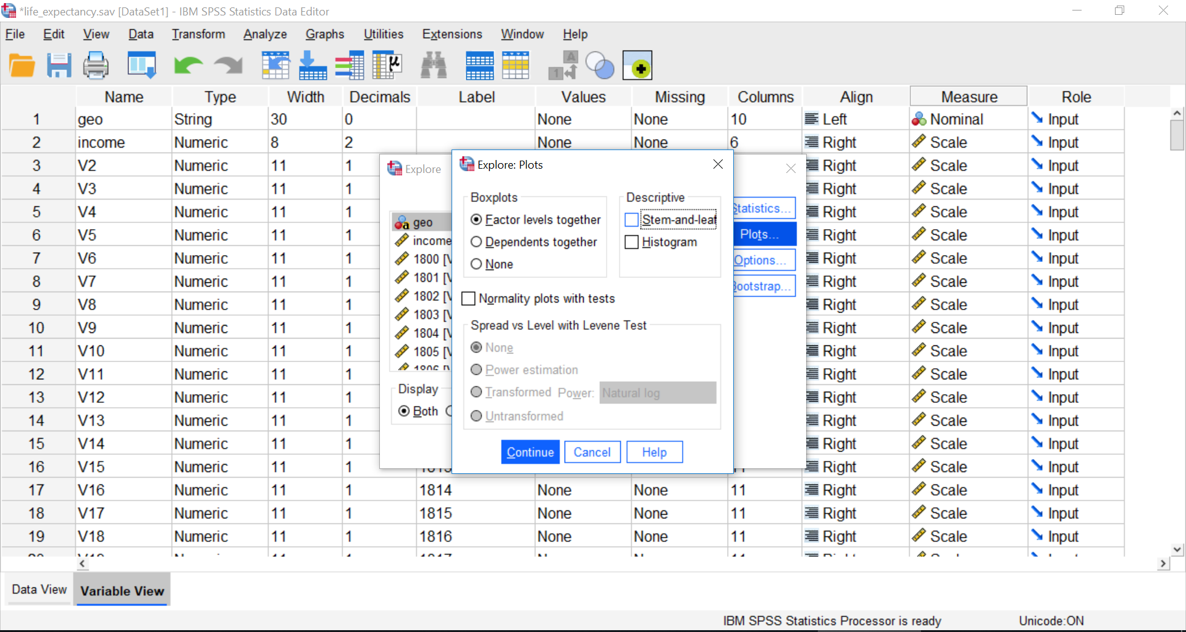Click the Role column header

click(1076, 96)
